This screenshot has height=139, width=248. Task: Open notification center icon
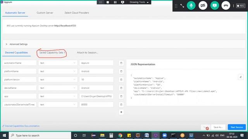pos(242,136)
